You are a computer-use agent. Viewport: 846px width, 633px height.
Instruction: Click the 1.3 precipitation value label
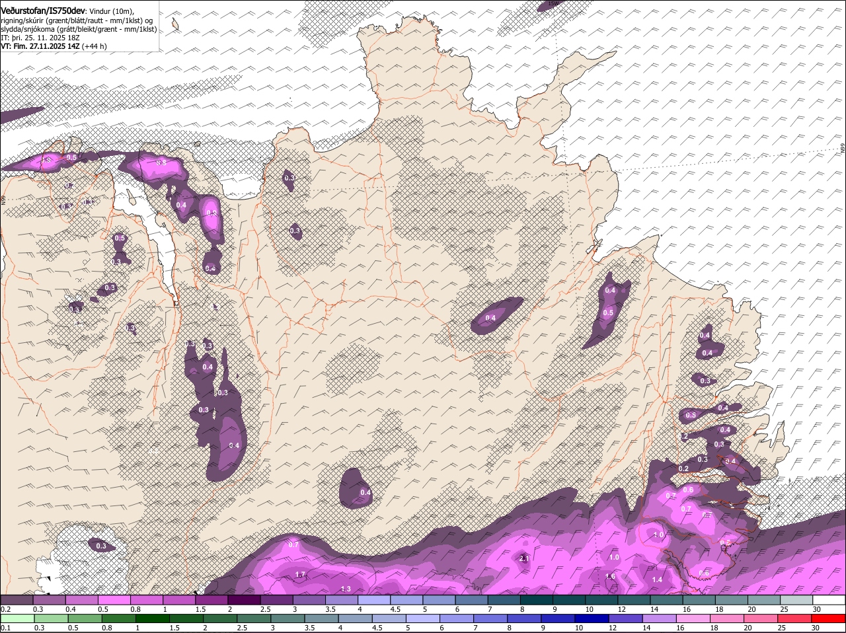(346, 589)
